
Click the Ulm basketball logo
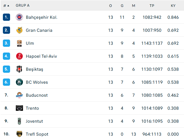(x=19, y=43)
